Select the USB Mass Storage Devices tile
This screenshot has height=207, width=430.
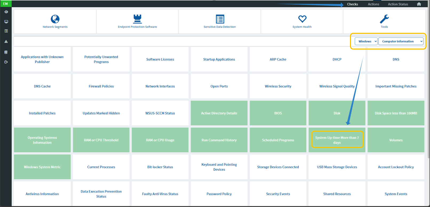point(337,167)
